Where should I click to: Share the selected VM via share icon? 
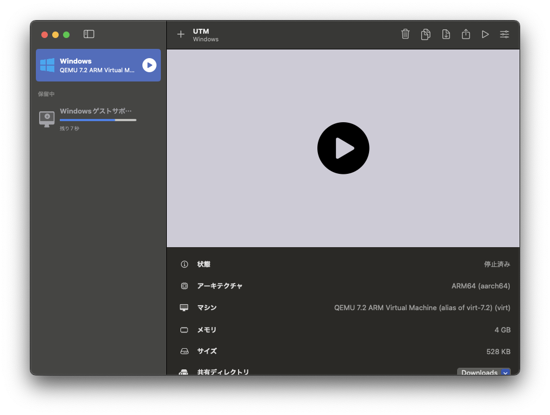pyautogui.click(x=466, y=34)
